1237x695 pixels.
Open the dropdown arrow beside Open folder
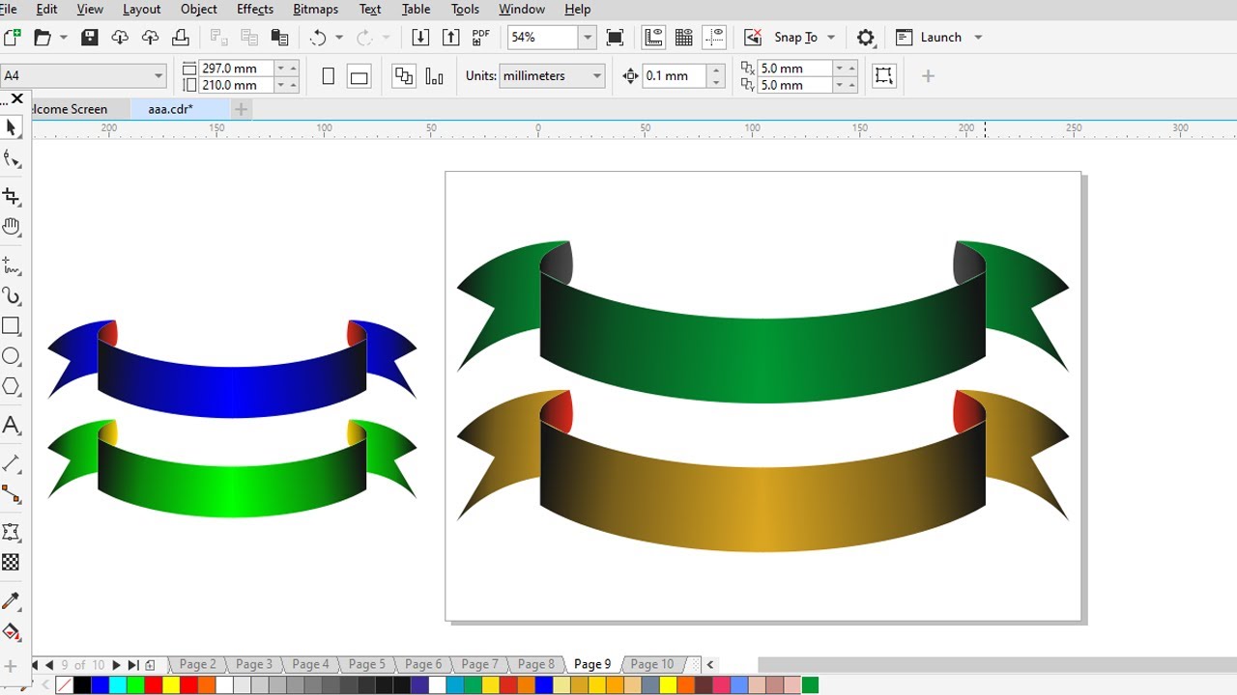(64, 38)
